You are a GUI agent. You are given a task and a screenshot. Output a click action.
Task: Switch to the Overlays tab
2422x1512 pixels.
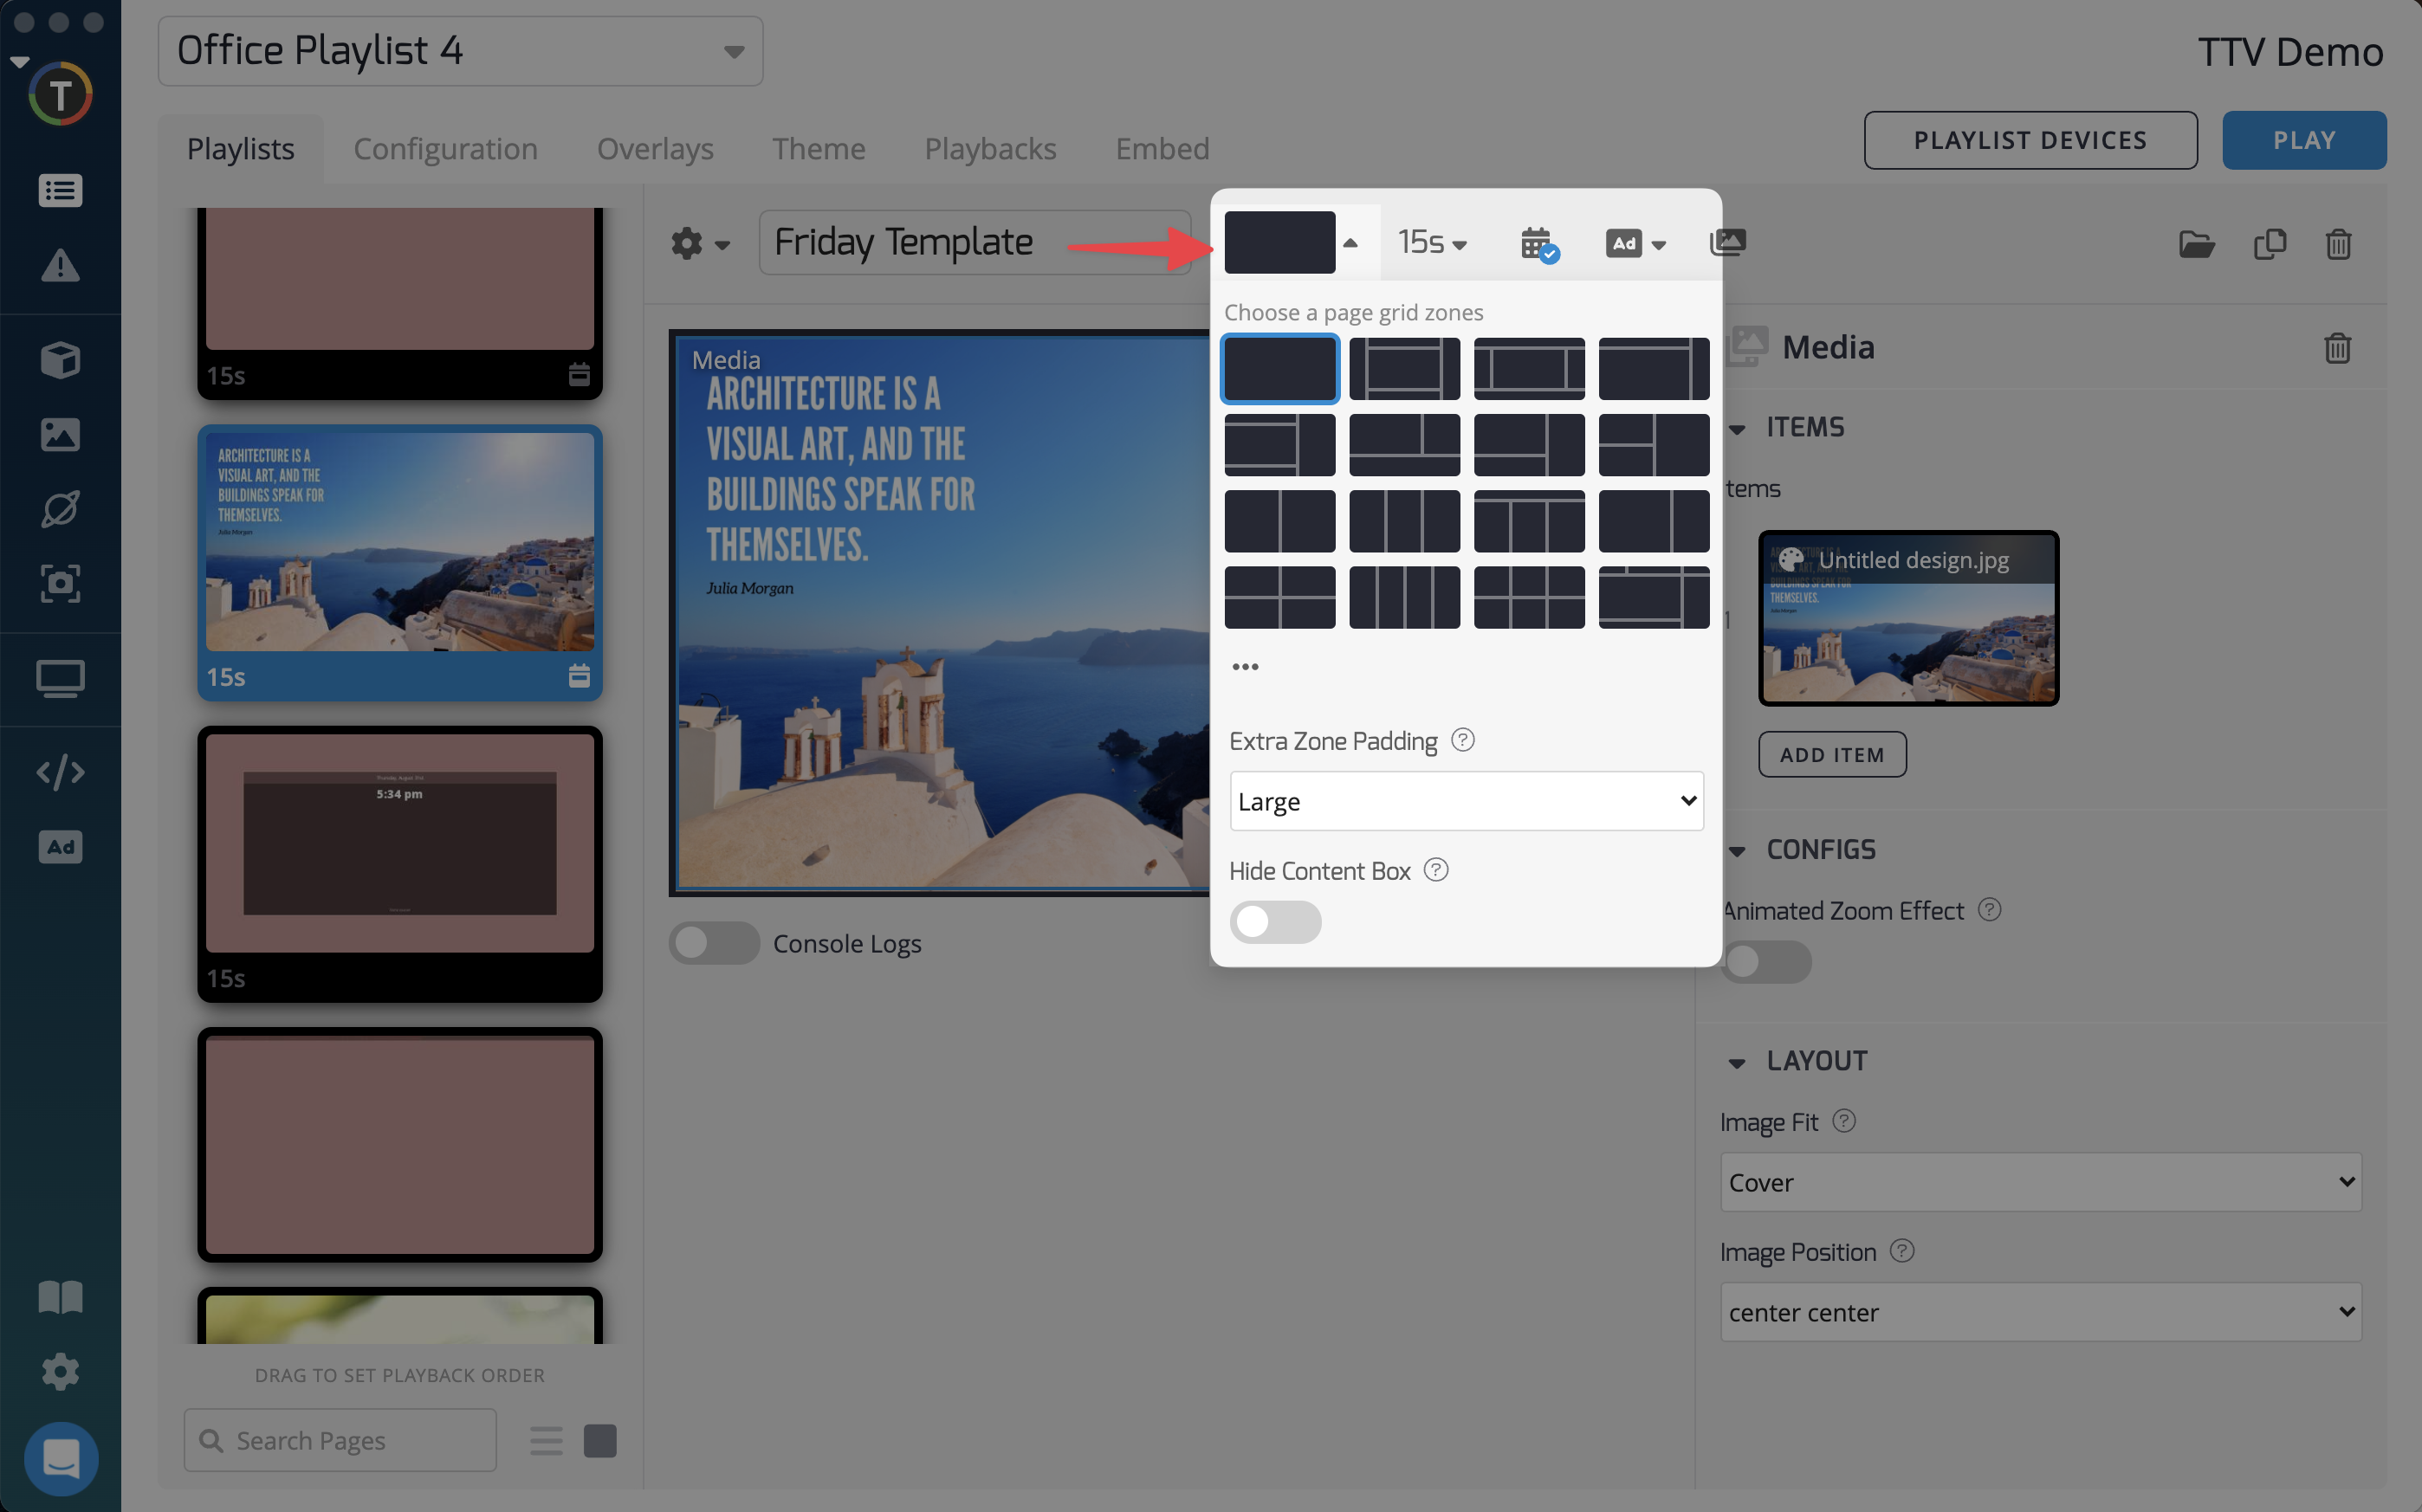coord(654,149)
